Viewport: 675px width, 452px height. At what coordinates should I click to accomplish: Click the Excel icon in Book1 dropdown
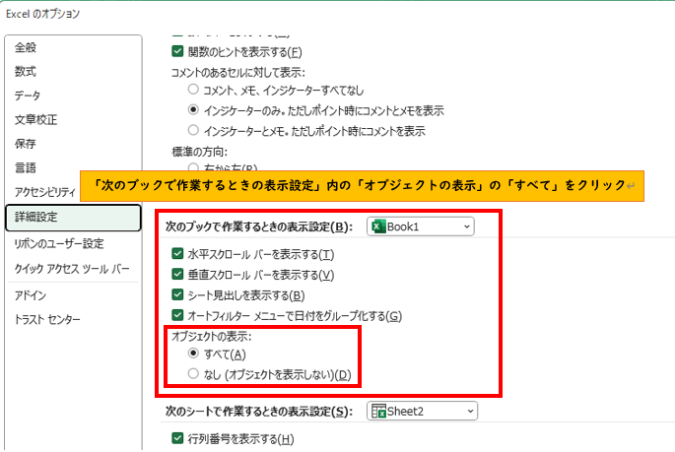(378, 226)
